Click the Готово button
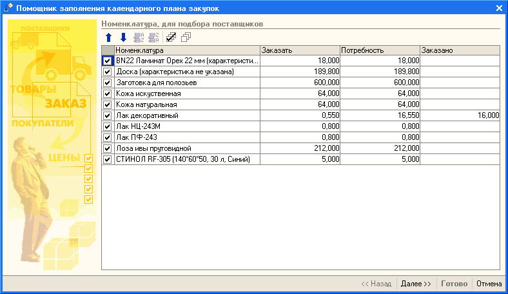This screenshot has width=508, height=294. pyautogui.click(x=454, y=284)
